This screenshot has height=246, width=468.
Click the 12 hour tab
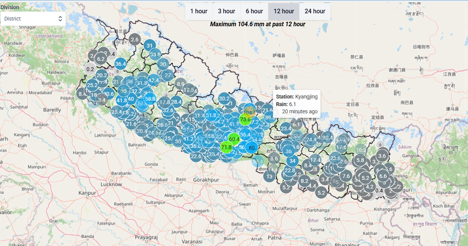[x=284, y=11]
